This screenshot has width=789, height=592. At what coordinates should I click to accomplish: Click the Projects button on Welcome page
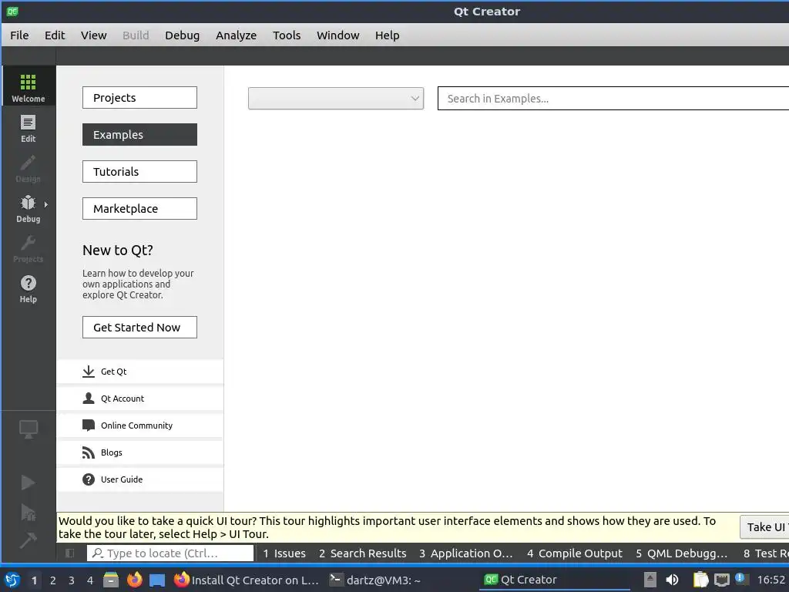click(x=139, y=98)
